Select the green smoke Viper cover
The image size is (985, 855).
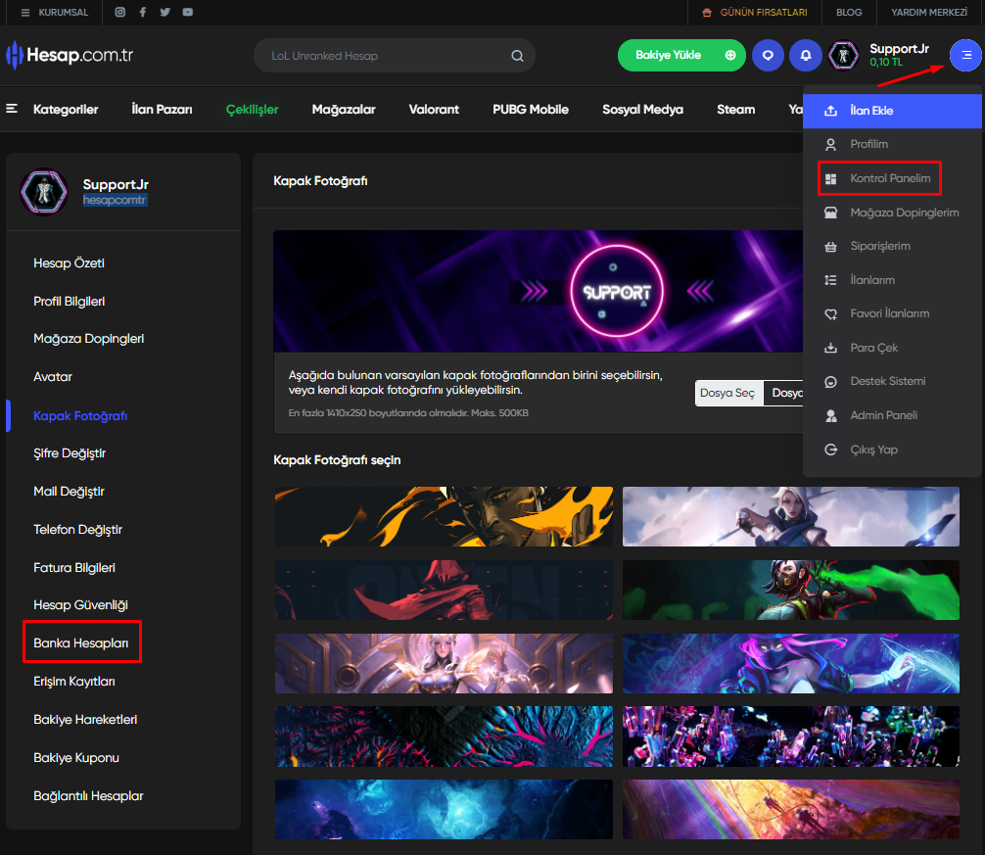791,590
